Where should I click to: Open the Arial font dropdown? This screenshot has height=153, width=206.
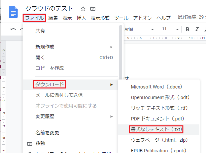(x=139, y=29)
